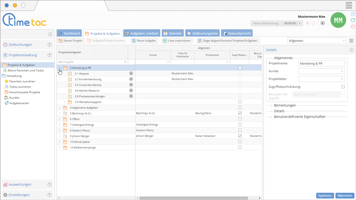
Task: Click the start time tracking play icon
Action: 323,23
